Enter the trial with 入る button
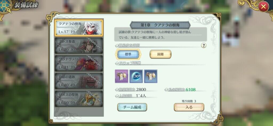The width and height of the screenshot is (273, 126). [189, 107]
